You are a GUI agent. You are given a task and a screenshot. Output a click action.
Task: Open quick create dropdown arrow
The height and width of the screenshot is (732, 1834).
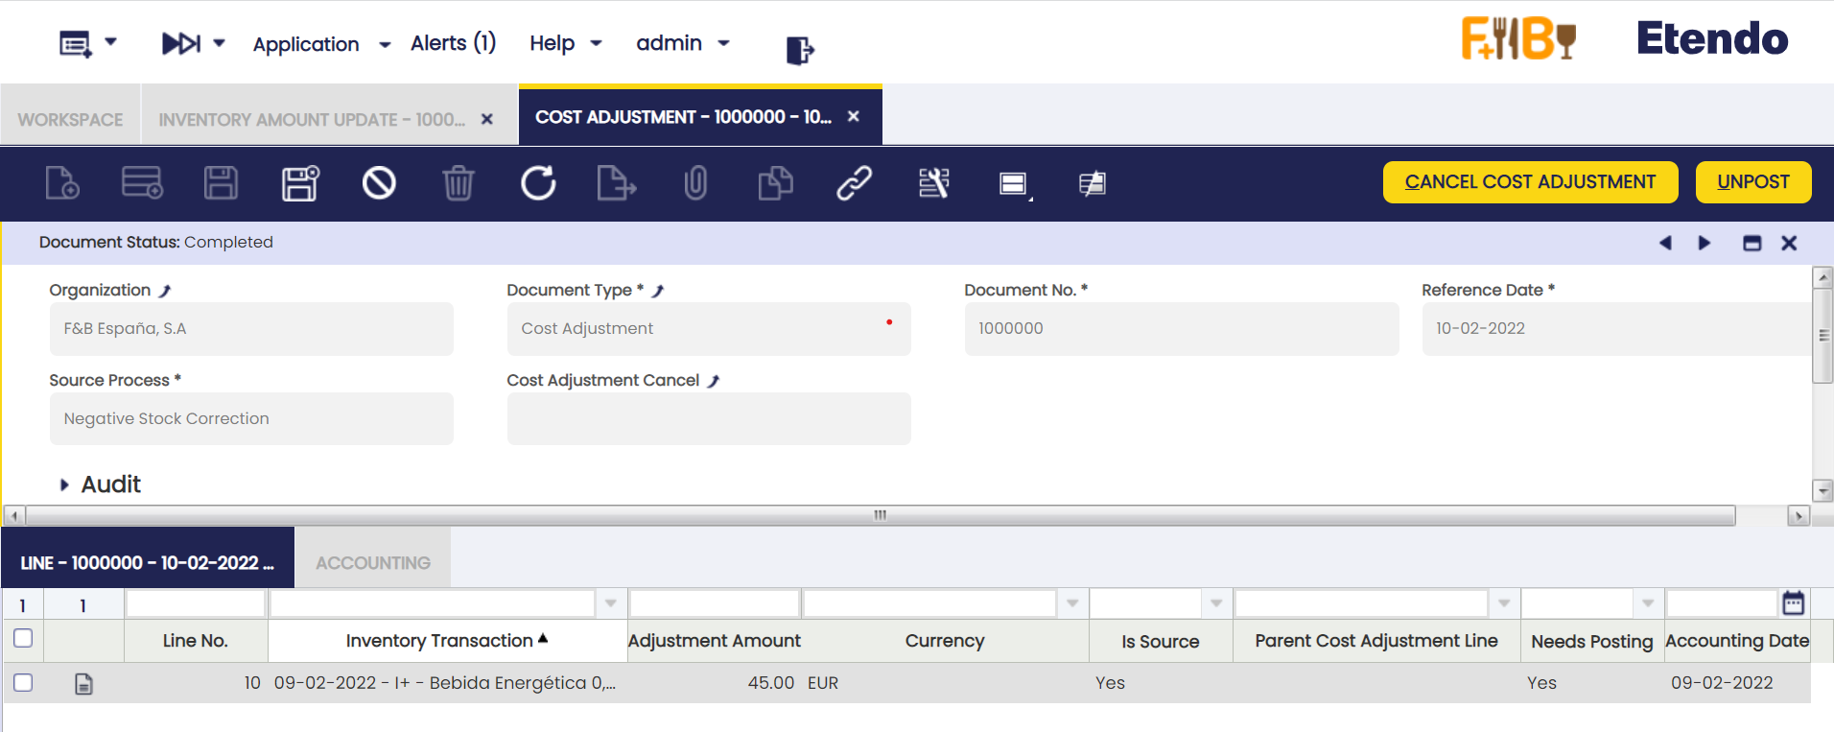tap(110, 42)
